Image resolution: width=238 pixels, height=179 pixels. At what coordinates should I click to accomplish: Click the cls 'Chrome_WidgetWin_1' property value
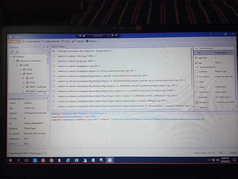coord(34,123)
